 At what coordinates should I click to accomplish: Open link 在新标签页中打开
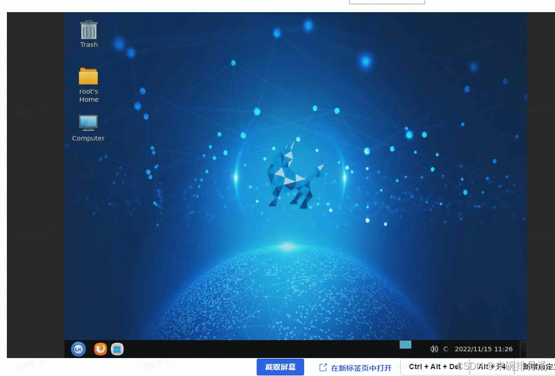[x=355, y=368]
